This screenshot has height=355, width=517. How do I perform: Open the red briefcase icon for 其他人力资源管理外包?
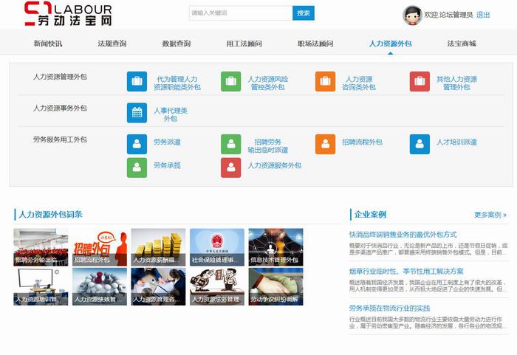[x=420, y=82]
